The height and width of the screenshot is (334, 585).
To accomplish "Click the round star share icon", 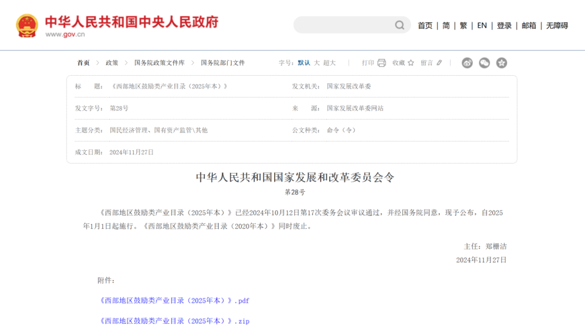I will pos(502,63).
